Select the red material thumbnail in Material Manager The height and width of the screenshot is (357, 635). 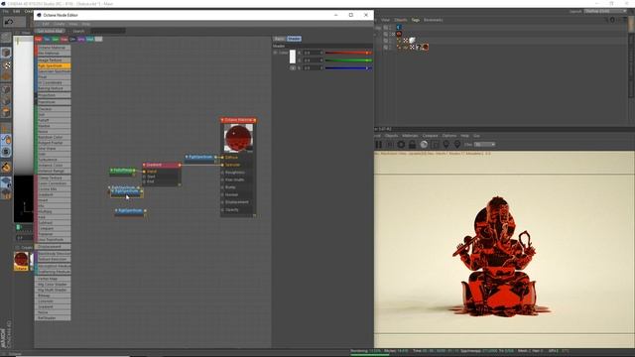(x=21, y=260)
